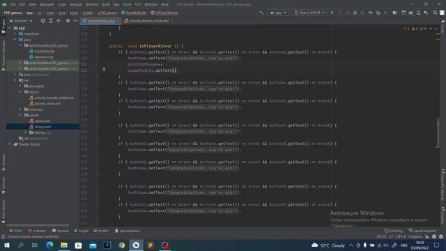Jump to next highlighted error arrow

pyautogui.click(x=436, y=29)
